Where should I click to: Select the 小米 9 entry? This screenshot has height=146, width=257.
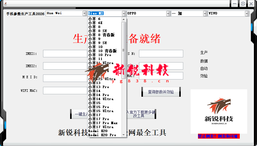click(x=105, y=39)
